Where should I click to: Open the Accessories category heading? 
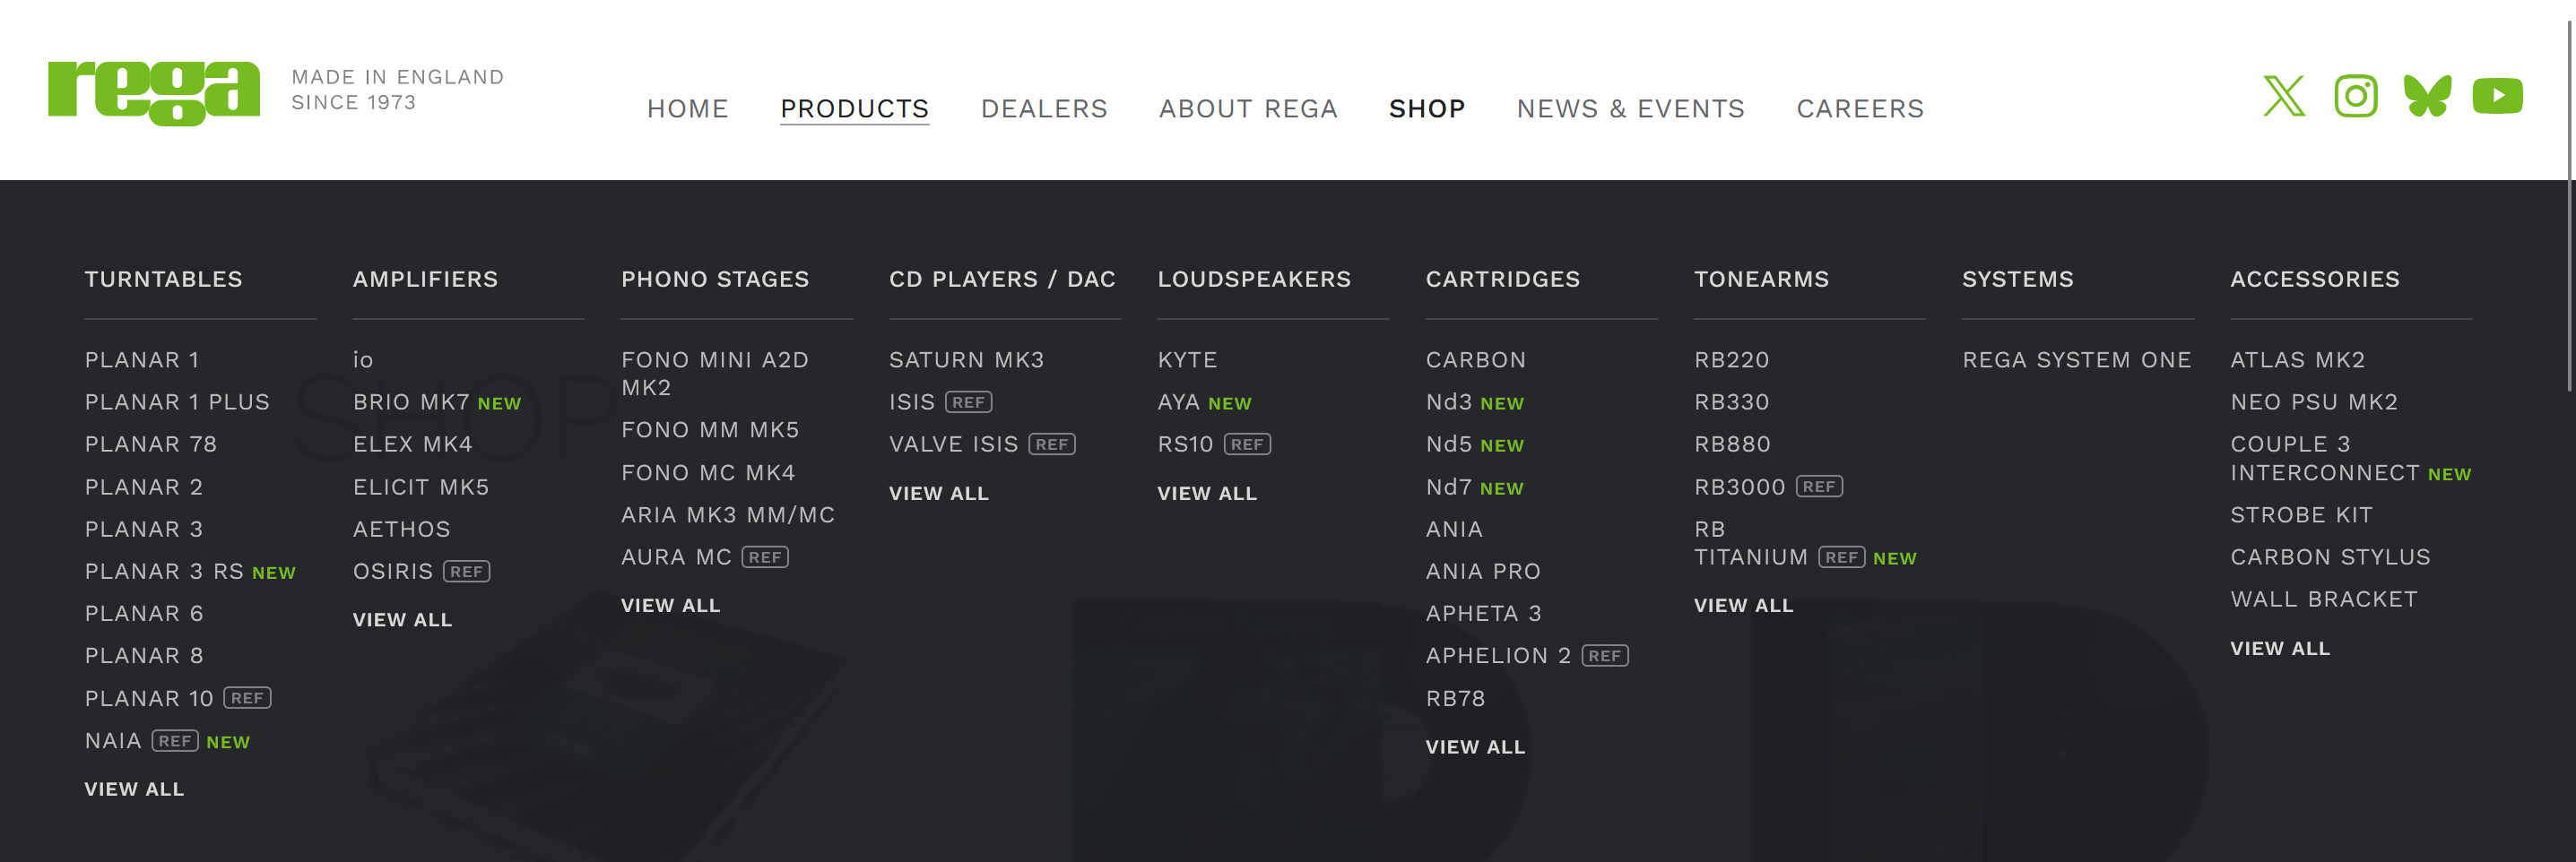pos(2314,279)
